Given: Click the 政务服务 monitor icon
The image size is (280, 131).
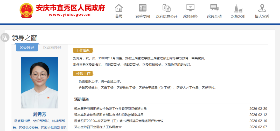Looking at the screenshot, I should [x=190, y=8].
